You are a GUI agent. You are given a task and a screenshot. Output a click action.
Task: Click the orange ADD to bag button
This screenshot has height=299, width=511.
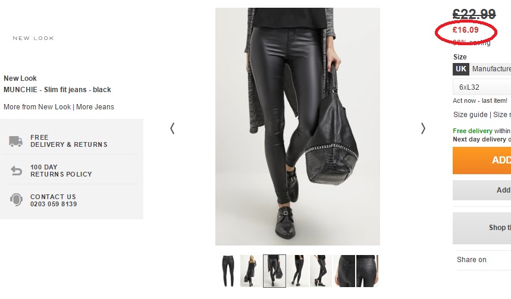[482, 160]
